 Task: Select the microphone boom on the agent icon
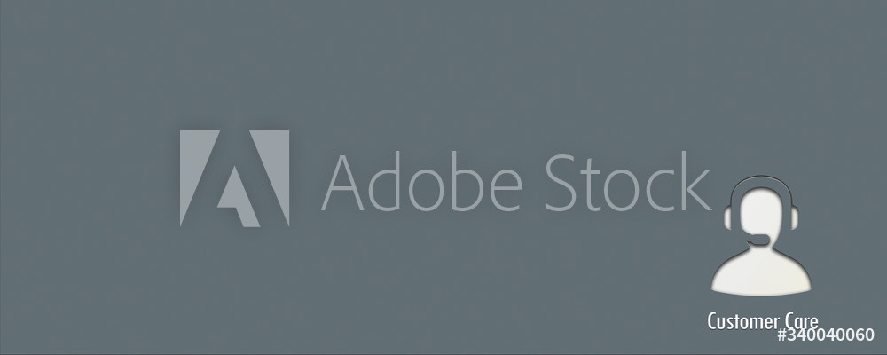(758, 241)
